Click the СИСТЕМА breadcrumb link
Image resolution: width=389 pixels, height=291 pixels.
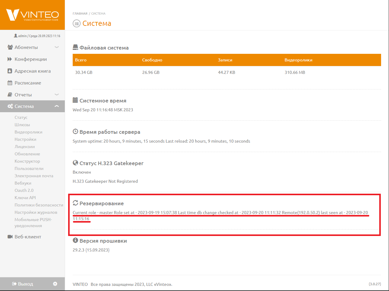[99, 14]
